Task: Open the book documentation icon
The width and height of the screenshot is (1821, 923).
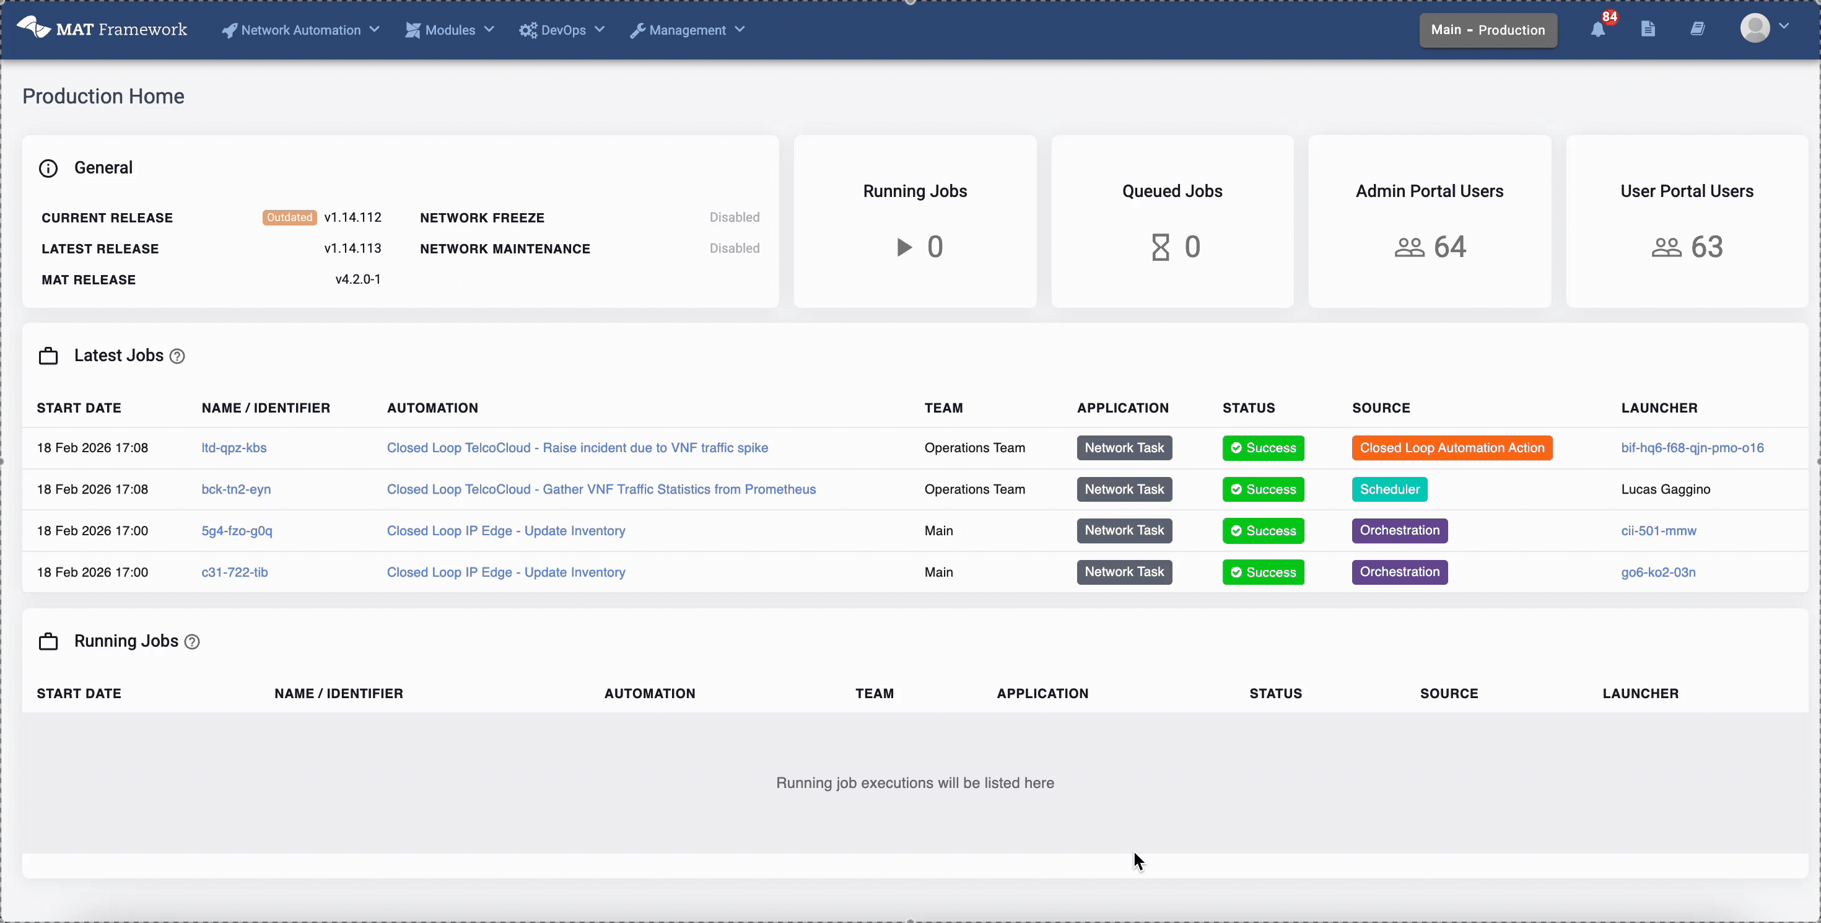Action: tap(1697, 29)
